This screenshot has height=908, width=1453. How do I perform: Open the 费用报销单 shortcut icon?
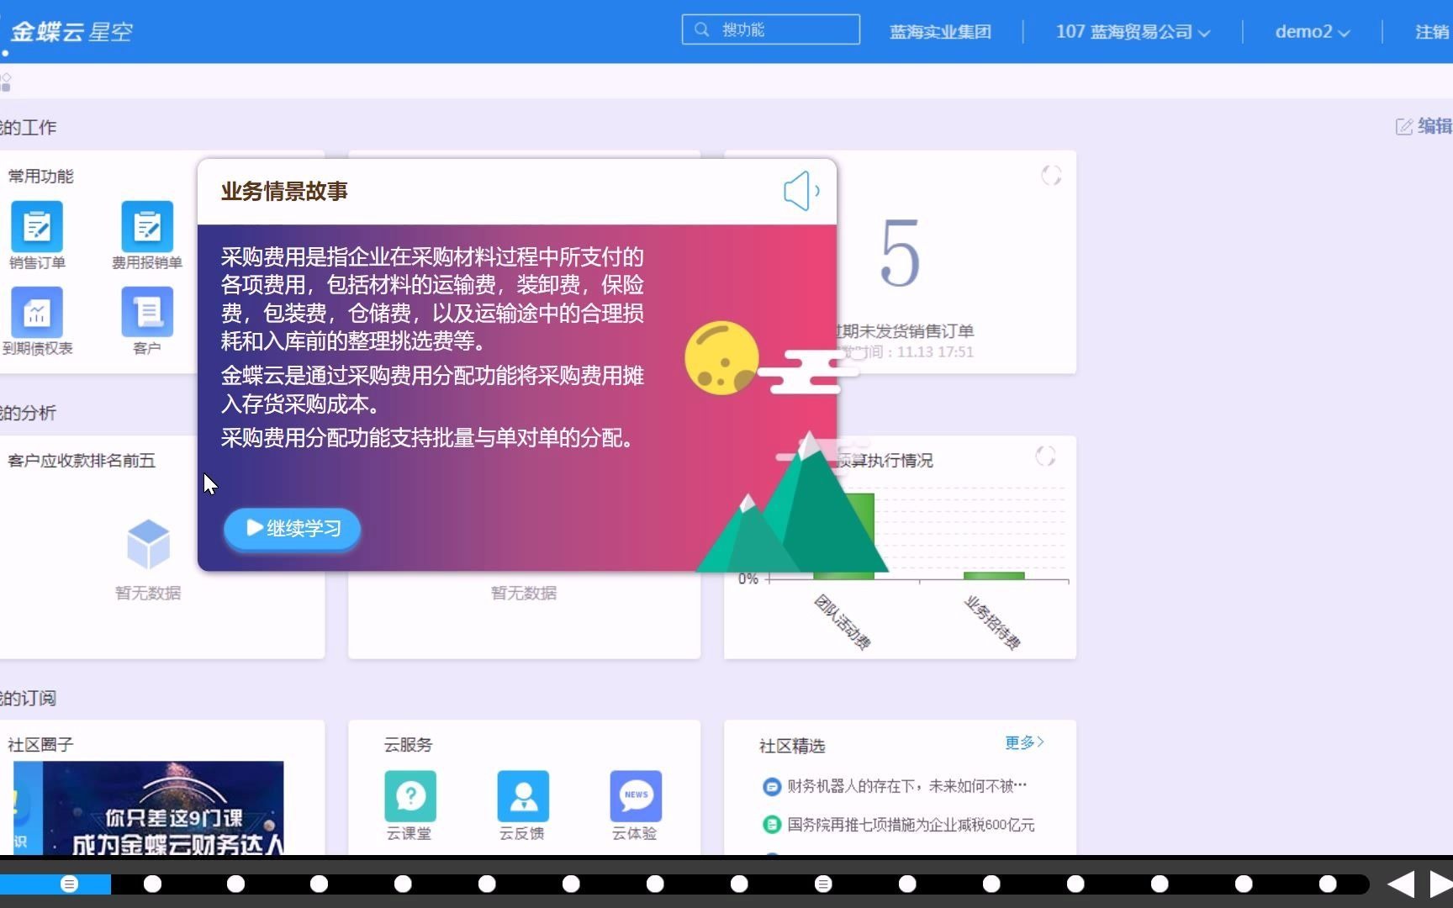[147, 226]
